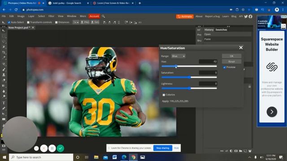Export as PNG button

point(85,22)
